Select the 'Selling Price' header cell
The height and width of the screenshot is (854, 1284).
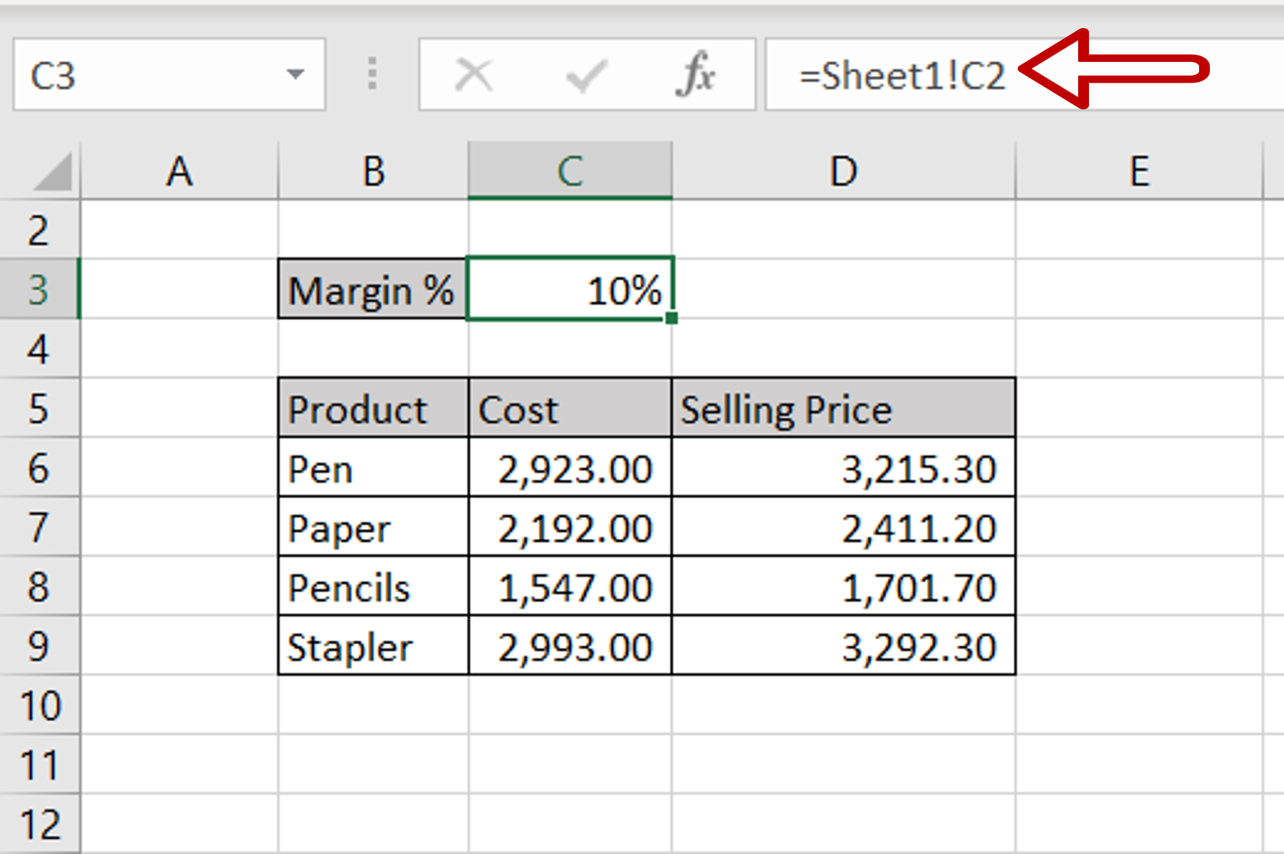pyautogui.click(x=844, y=408)
